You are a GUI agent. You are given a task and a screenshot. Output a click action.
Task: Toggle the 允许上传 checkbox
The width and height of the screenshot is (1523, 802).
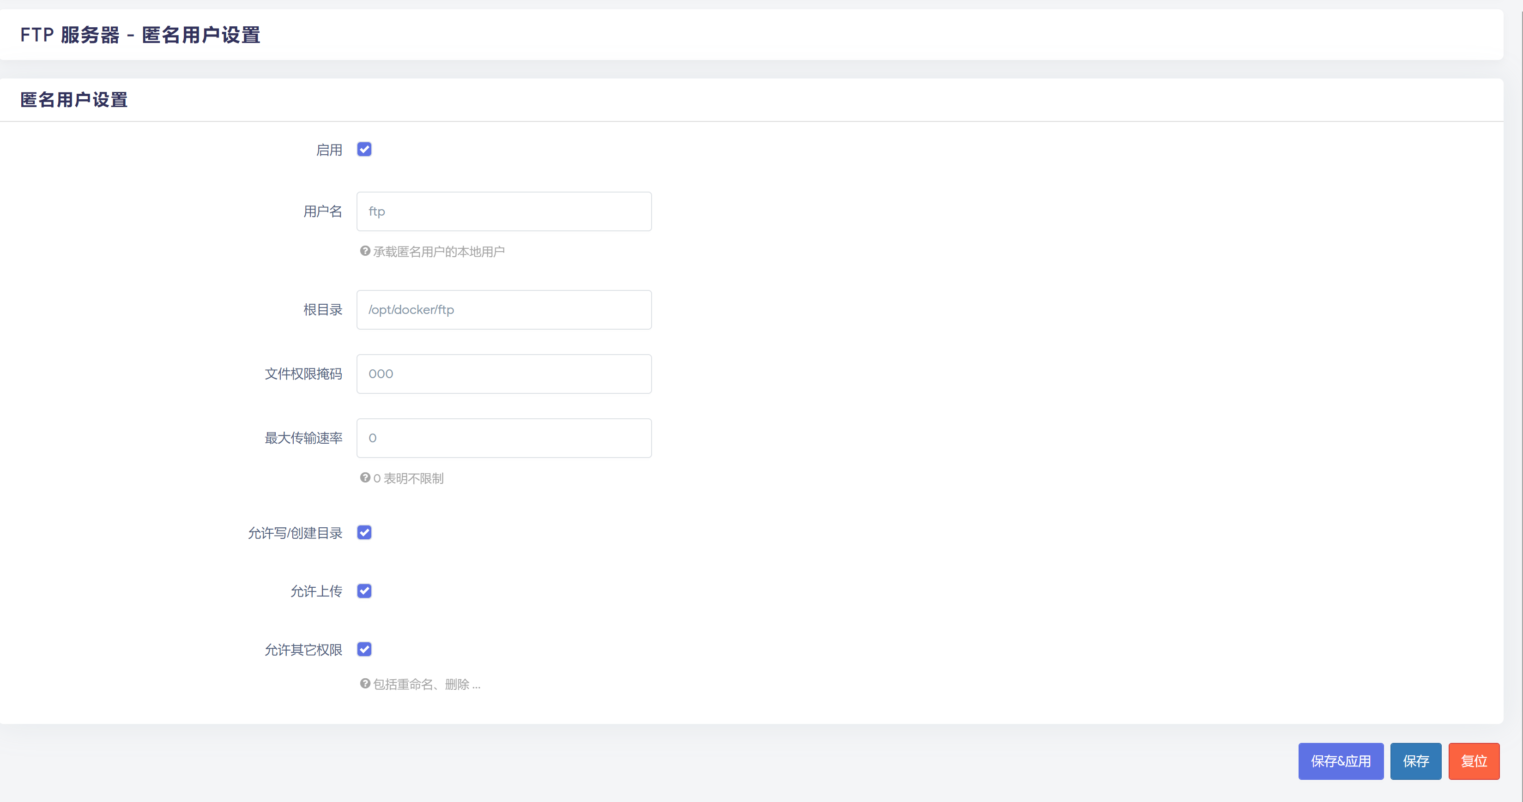[x=364, y=591]
